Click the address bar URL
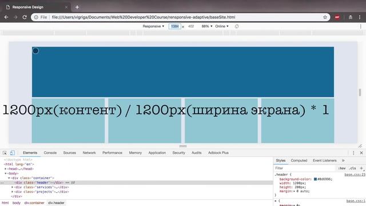Image resolution: width=366 pixels, height=206 pixels. point(144,17)
